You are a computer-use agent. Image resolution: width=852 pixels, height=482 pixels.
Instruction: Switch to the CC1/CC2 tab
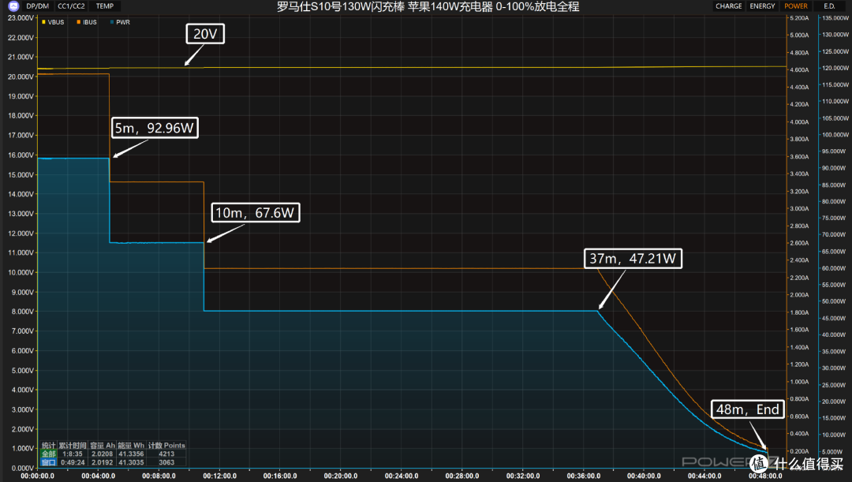pyautogui.click(x=71, y=6)
